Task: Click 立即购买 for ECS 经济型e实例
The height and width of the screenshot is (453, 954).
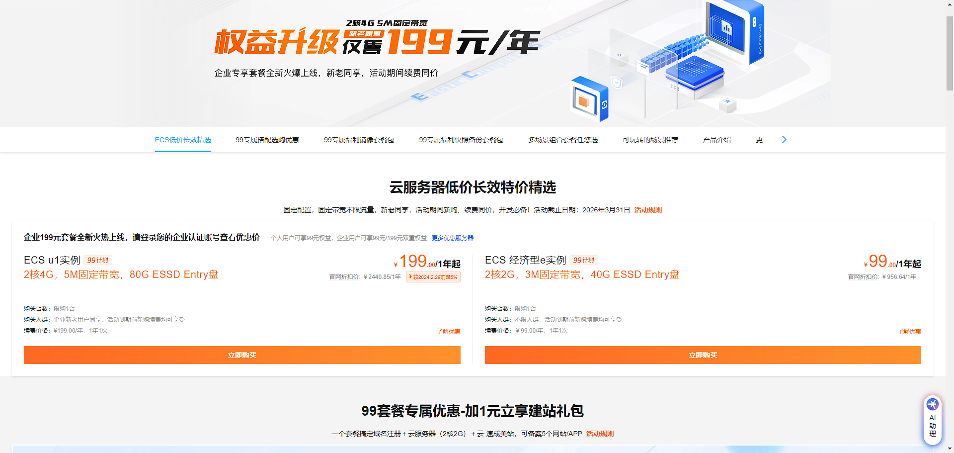Action: tap(703, 355)
